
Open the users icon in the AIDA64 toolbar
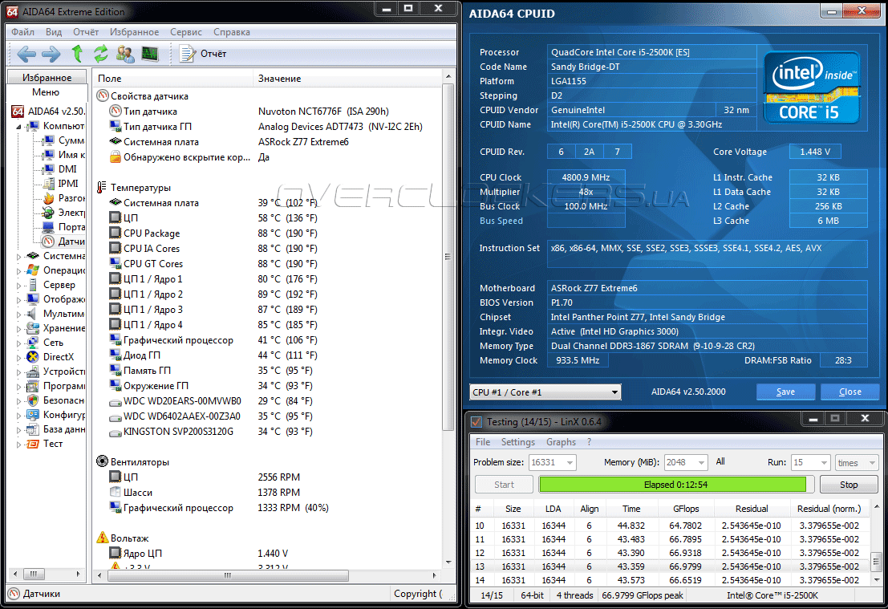tap(125, 54)
